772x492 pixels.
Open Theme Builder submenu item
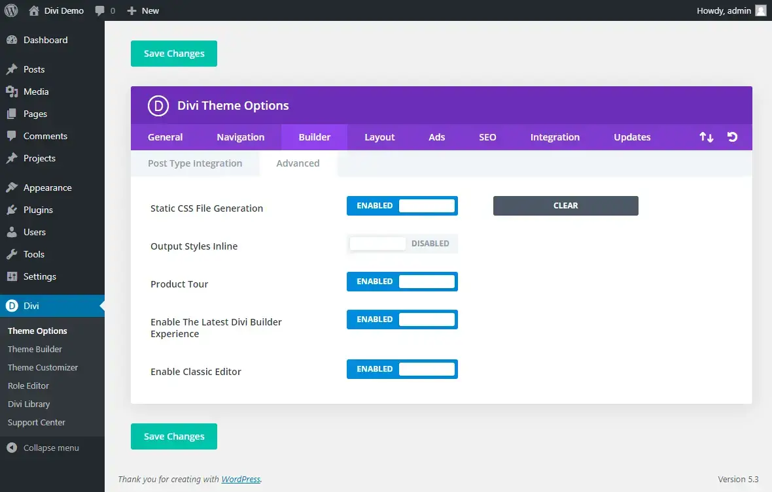click(35, 349)
